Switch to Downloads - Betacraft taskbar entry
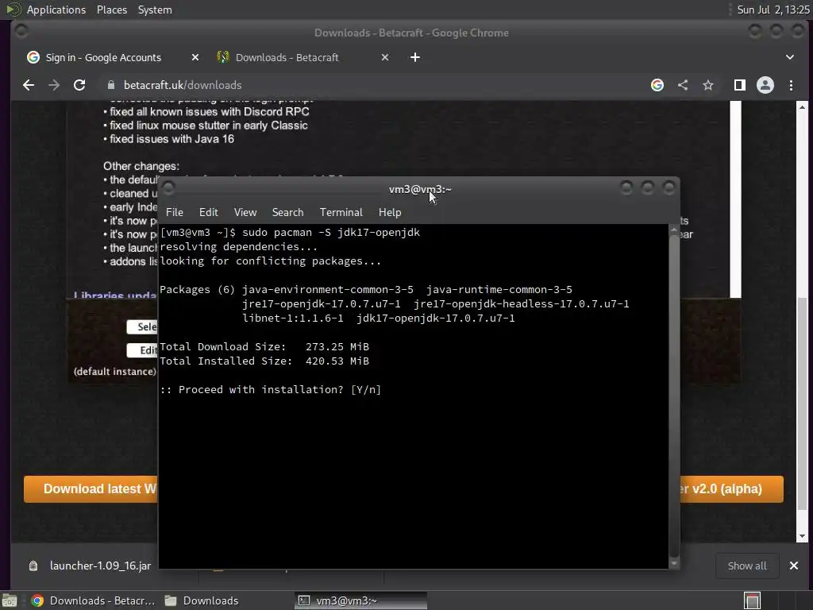The width and height of the screenshot is (813, 610). [92, 600]
